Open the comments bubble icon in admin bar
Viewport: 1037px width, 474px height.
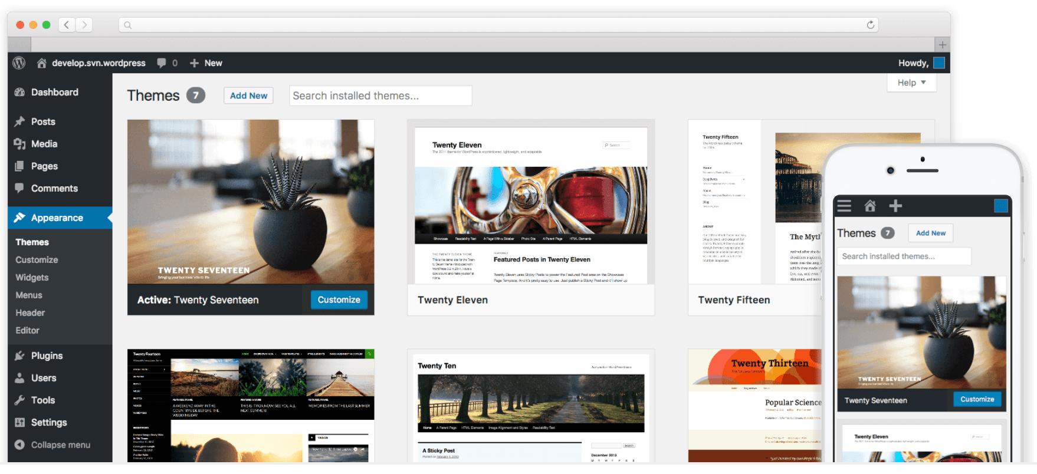click(x=161, y=63)
